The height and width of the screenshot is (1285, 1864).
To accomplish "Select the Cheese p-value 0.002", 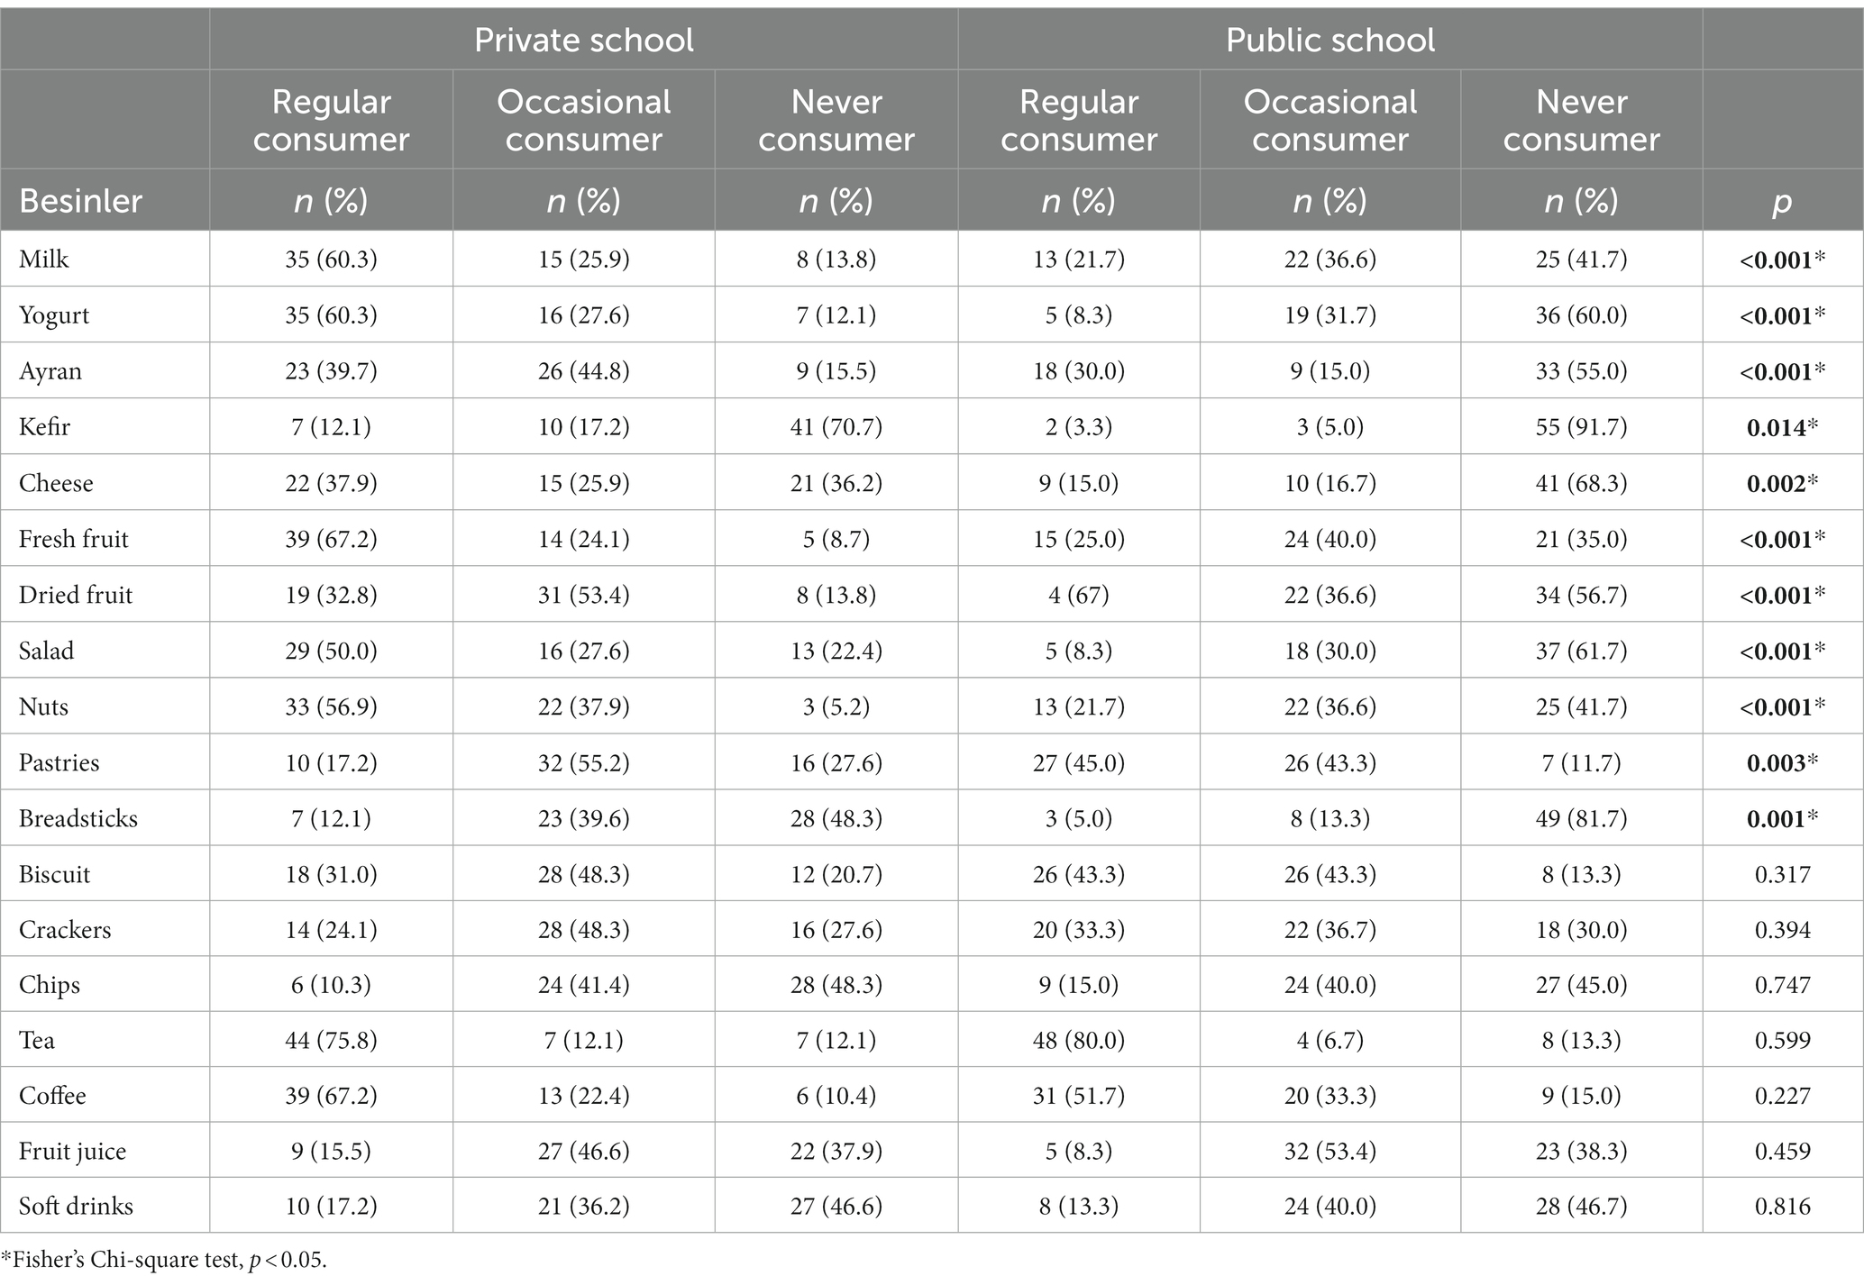I will point(1783,483).
